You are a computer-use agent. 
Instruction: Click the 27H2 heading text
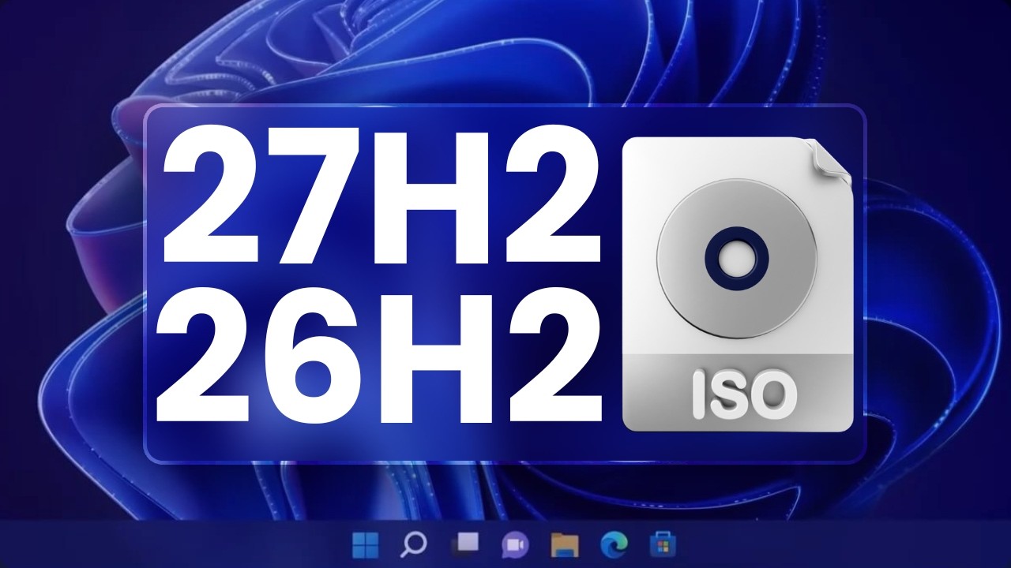(x=381, y=196)
